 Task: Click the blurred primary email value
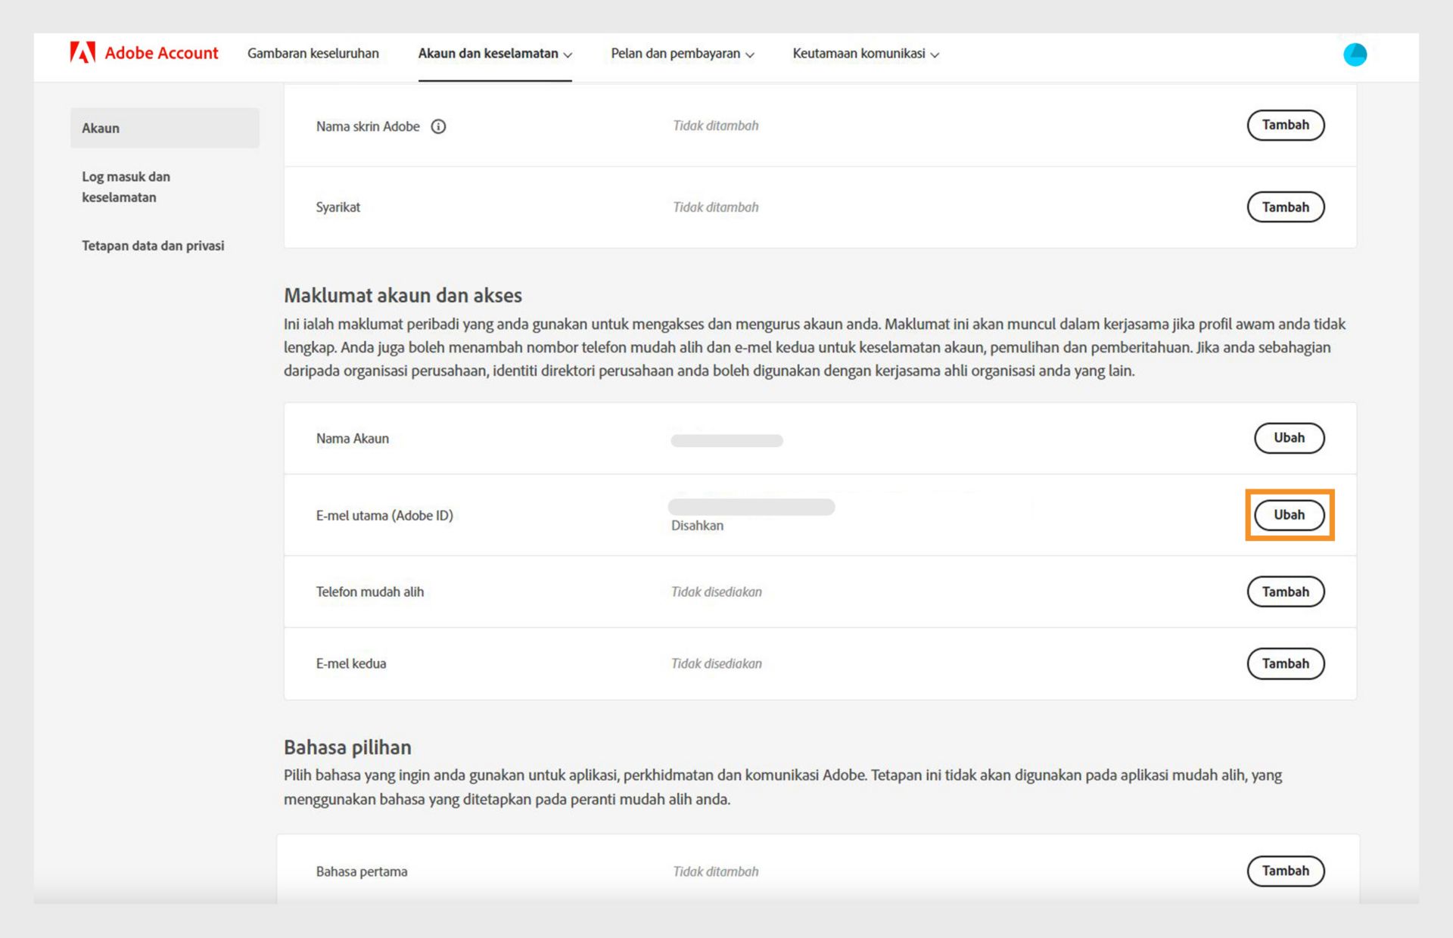pyautogui.click(x=751, y=507)
